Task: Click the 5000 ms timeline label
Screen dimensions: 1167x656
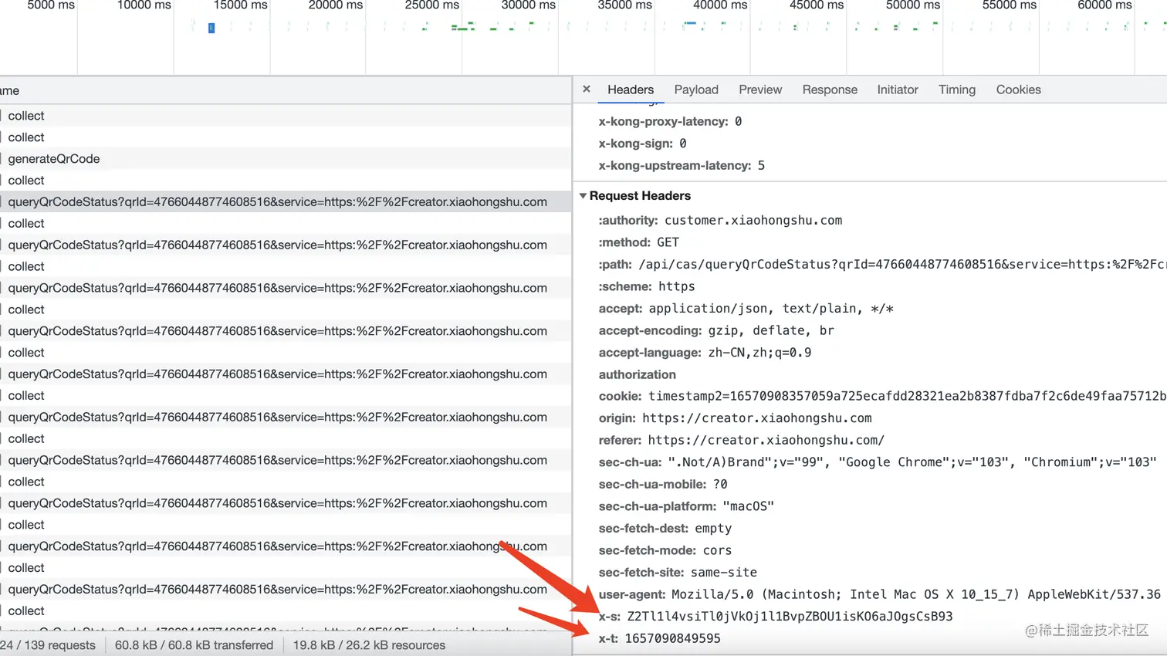Action: point(51,5)
